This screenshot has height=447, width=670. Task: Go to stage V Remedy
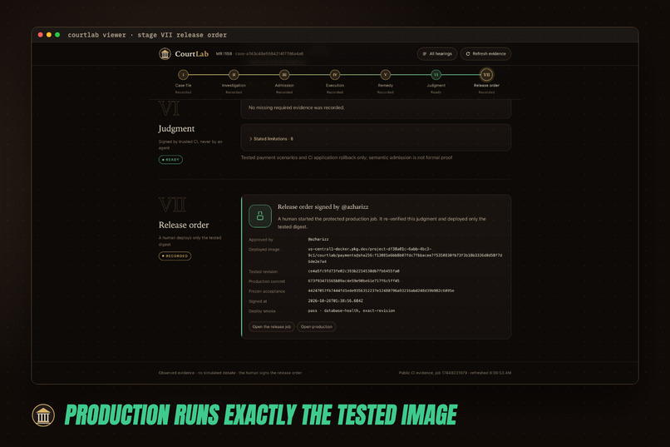click(386, 75)
